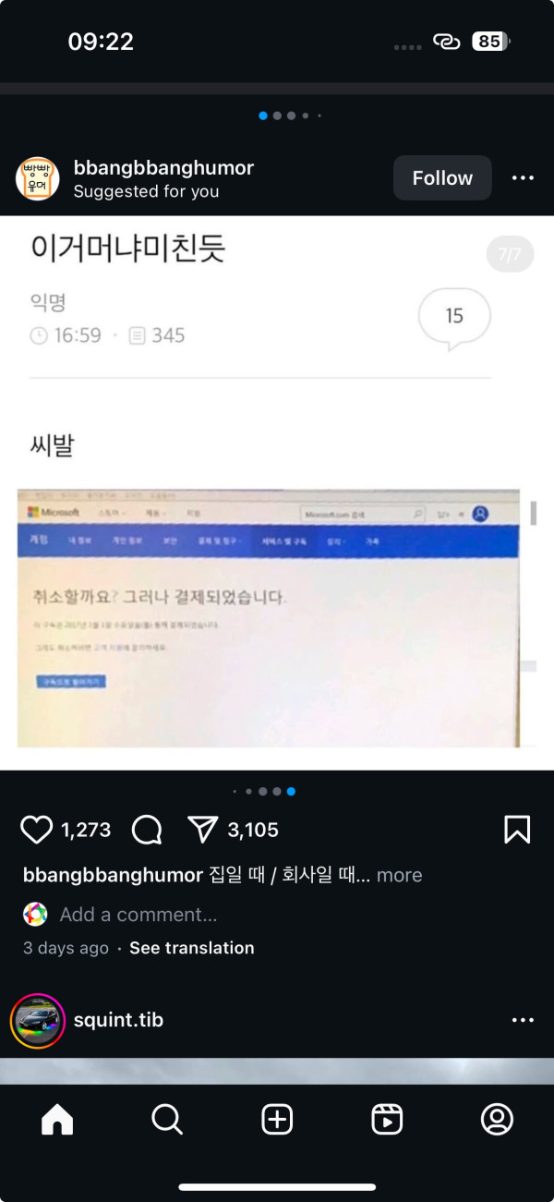This screenshot has height=1202, width=554.
Task: Tap bbangbbanghumor username in header
Action: [x=163, y=168]
